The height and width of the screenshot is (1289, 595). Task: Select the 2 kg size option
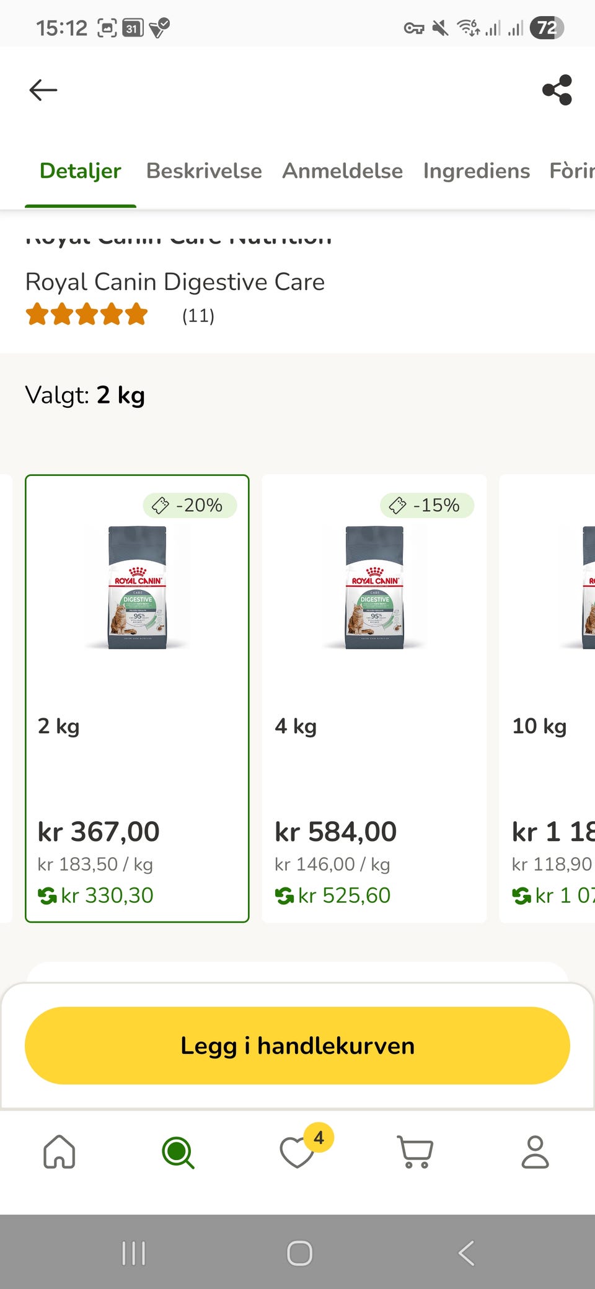click(137, 698)
